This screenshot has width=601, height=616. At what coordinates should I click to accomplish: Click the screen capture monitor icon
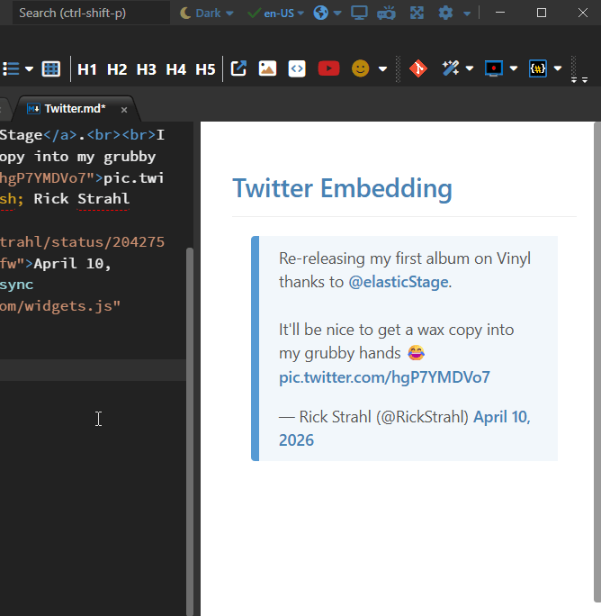pos(494,68)
